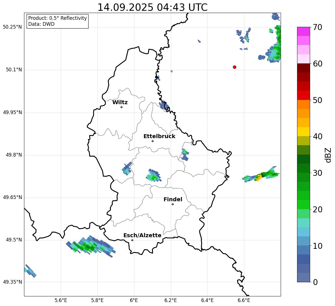
Task: Click the 49.35°N latitude label
Action: click(x=12, y=282)
